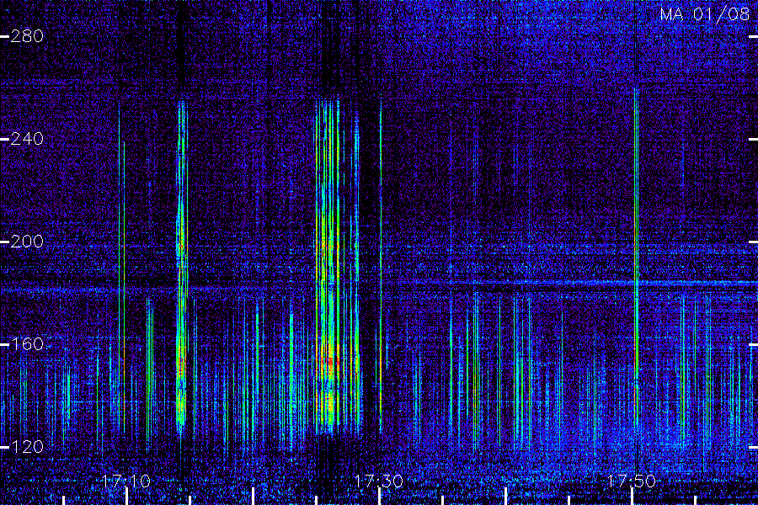
Task: Click the 17:10 time axis label
Action: pos(126,481)
